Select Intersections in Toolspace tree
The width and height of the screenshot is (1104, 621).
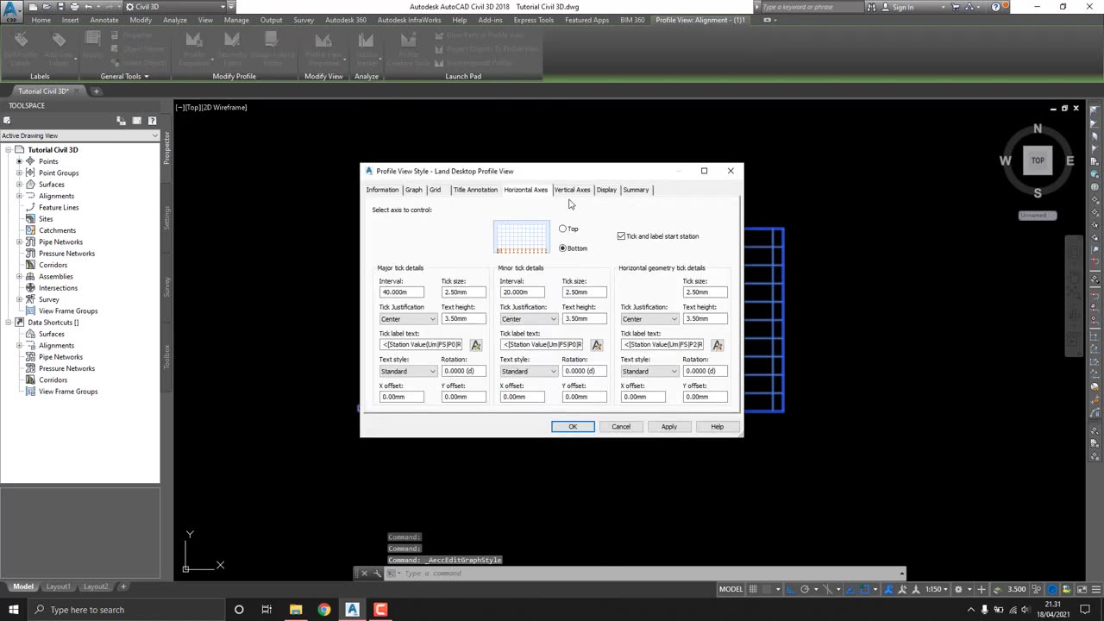click(x=58, y=288)
